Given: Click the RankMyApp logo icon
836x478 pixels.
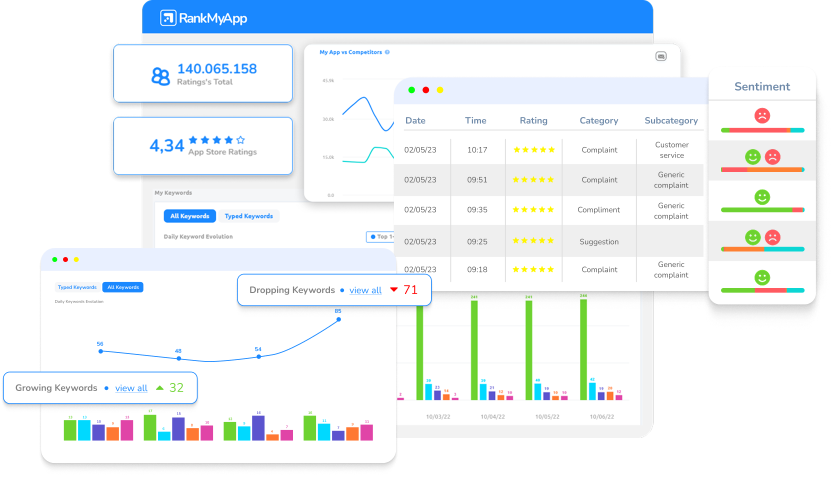Looking at the screenshot, I should pos(168,17).
